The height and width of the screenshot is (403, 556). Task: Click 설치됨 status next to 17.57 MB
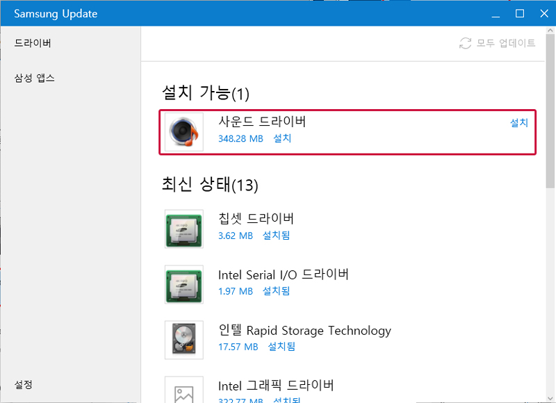pyautogui.click(x=281, y=346)
